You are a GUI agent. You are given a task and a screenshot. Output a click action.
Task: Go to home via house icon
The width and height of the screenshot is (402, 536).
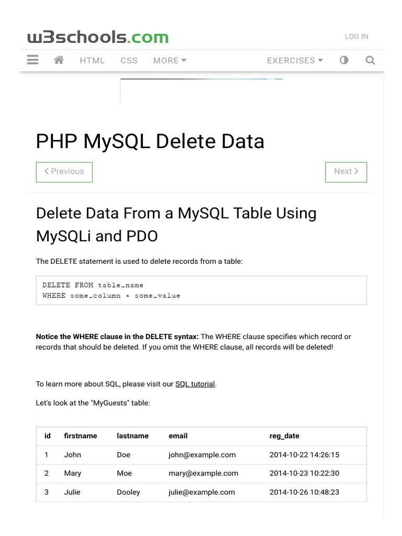coord(59,60)
